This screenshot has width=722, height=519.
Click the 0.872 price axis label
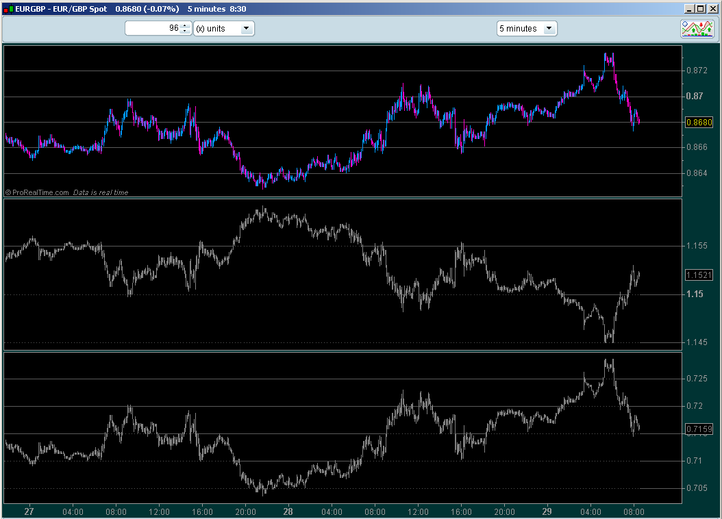[x=697, y=71]
